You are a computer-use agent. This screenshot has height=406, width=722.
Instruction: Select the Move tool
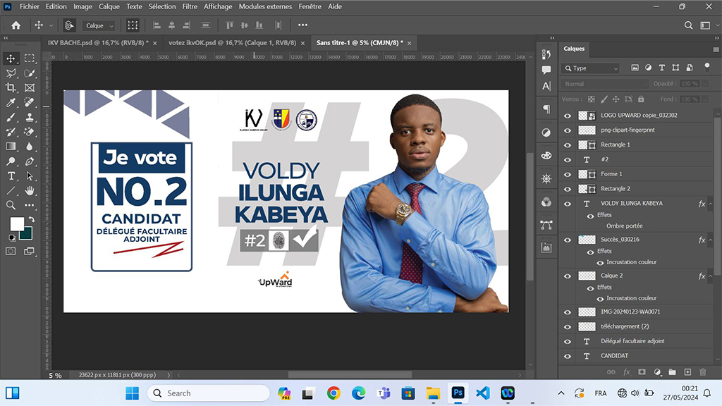(x=11, y=59)
